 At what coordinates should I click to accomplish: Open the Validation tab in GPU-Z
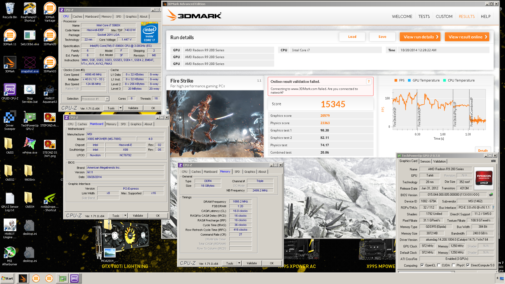440,161
